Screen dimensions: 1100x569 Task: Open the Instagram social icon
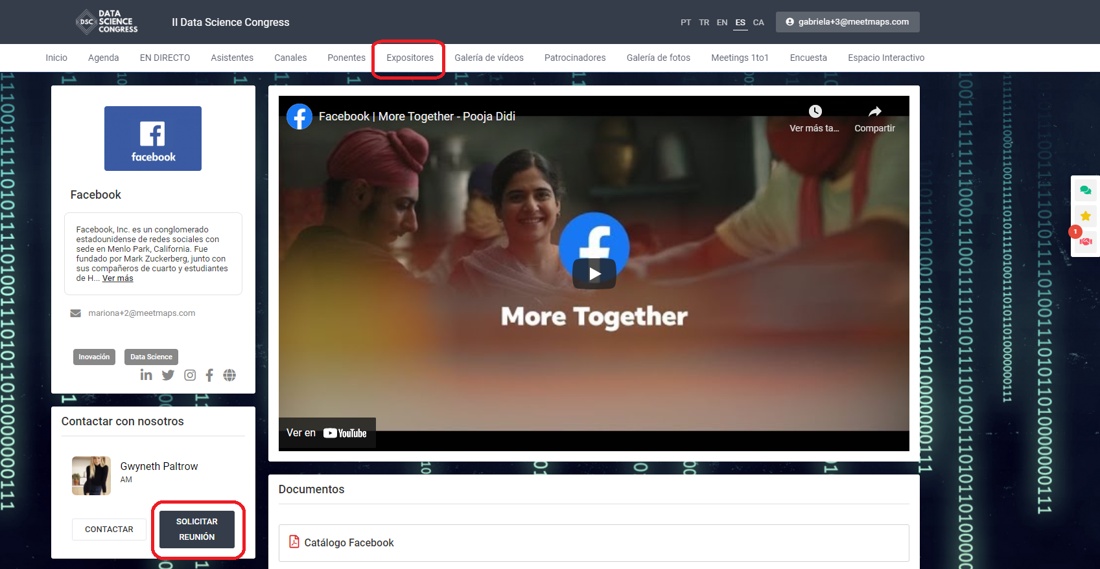click(x=190, y=375)
